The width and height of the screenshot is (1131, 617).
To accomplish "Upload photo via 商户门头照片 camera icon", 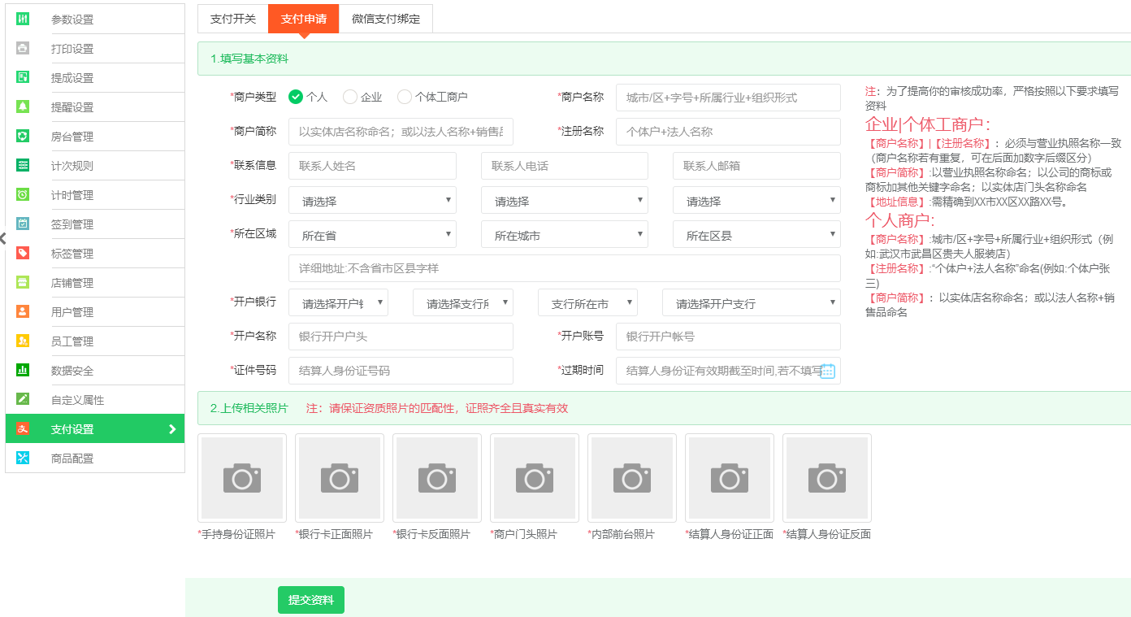I will [535, 478].
